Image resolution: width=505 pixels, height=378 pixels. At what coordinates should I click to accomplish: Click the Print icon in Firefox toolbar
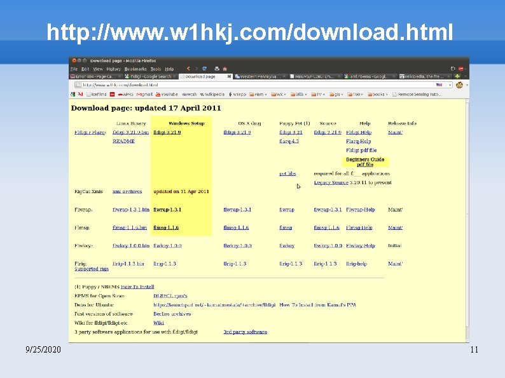click(217, 69)
